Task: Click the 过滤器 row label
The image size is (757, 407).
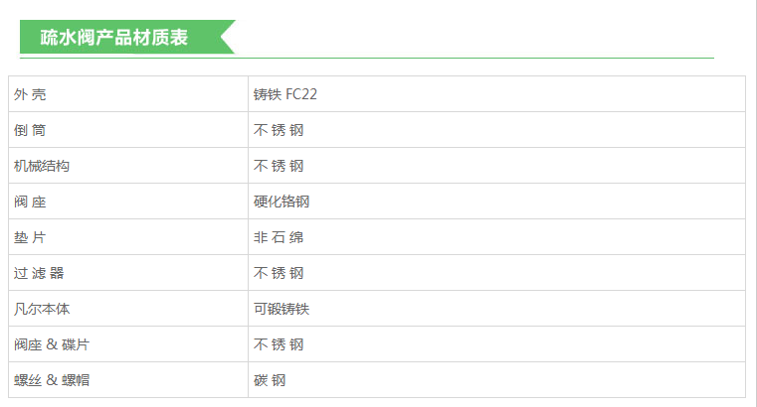Action: [39, 273]
